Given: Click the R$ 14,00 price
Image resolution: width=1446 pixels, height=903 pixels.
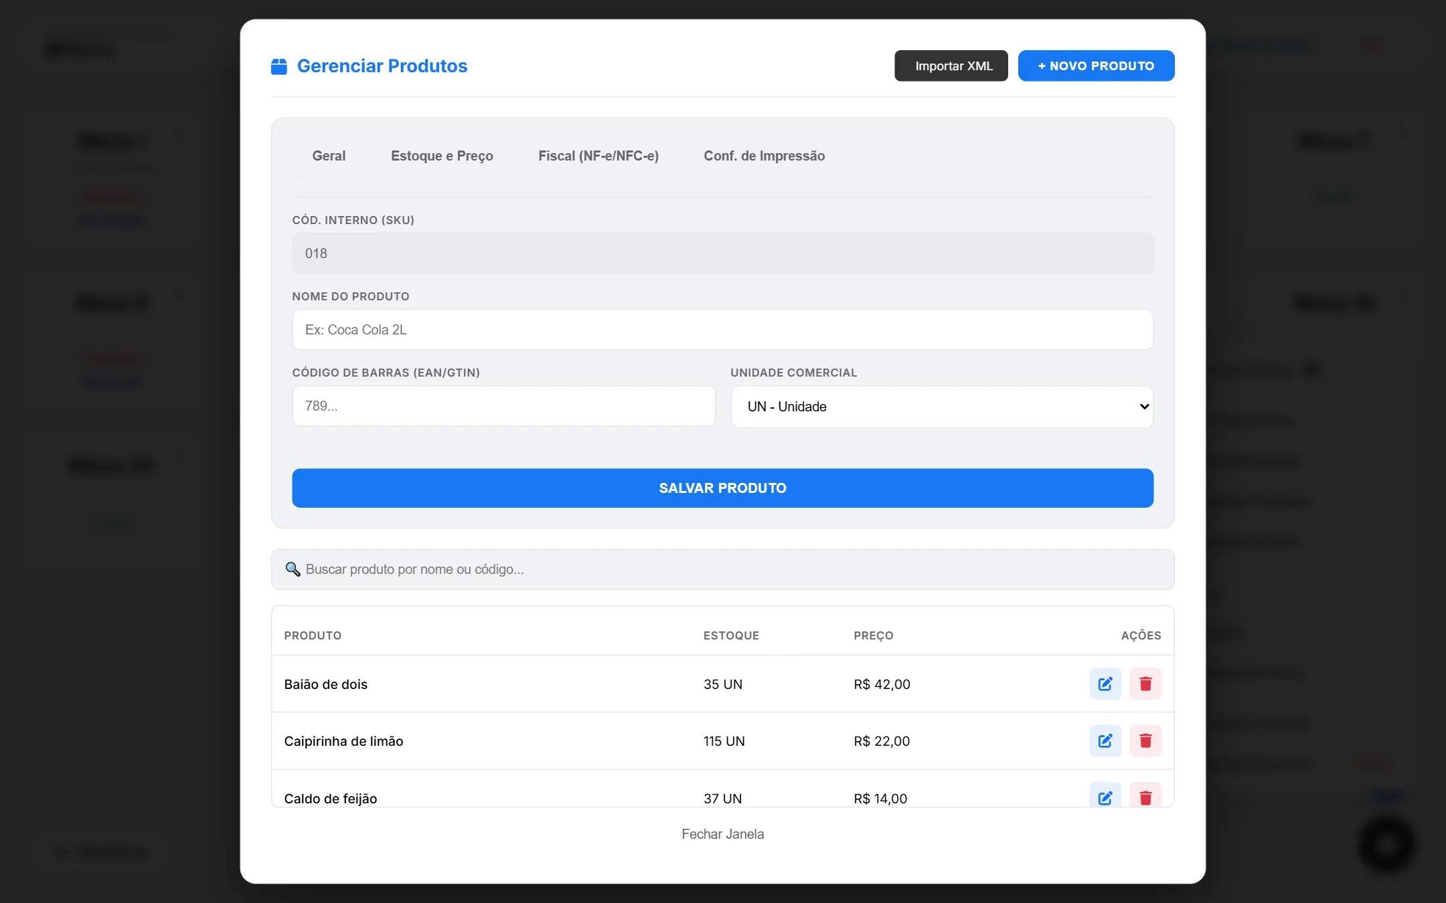Looking at the screenshot, I should pyautogui.click(x=880, y=799).
